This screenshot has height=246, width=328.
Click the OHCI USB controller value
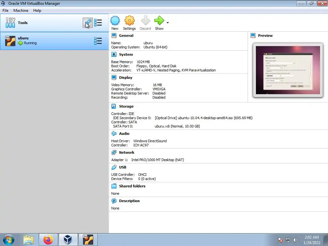tap(142, 175)
